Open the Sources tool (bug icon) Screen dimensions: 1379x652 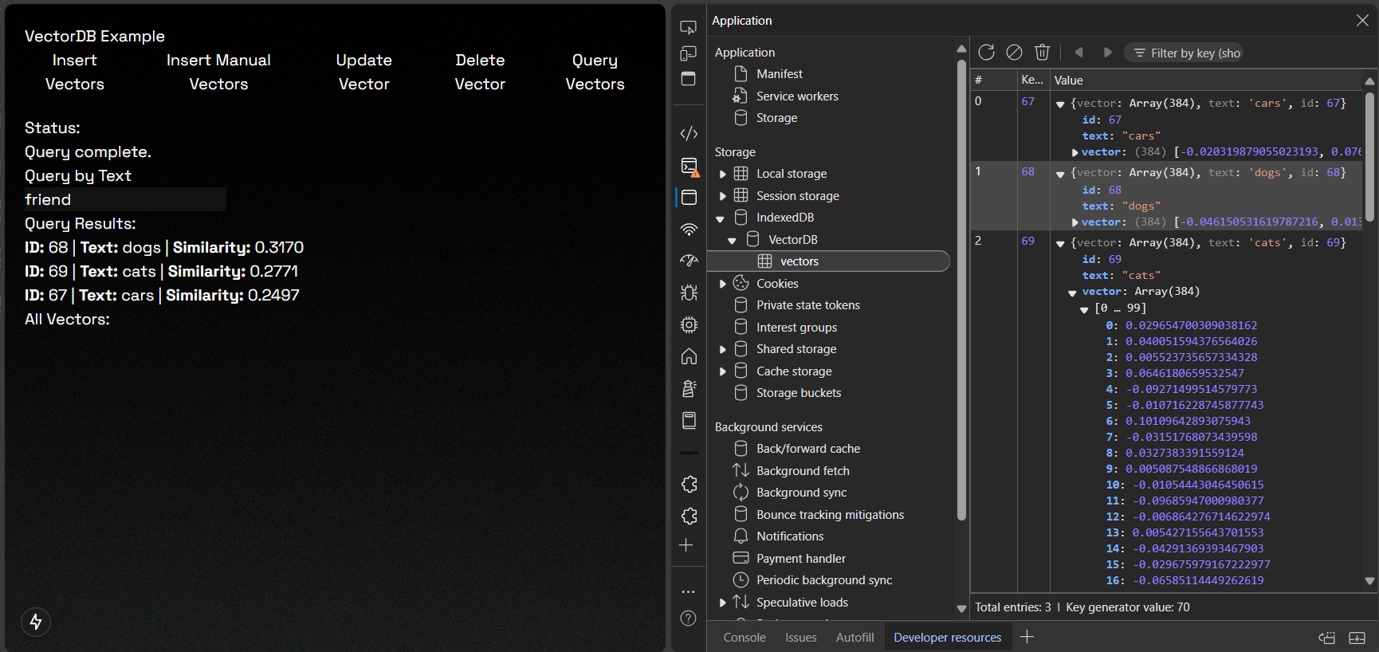(689, 293)
